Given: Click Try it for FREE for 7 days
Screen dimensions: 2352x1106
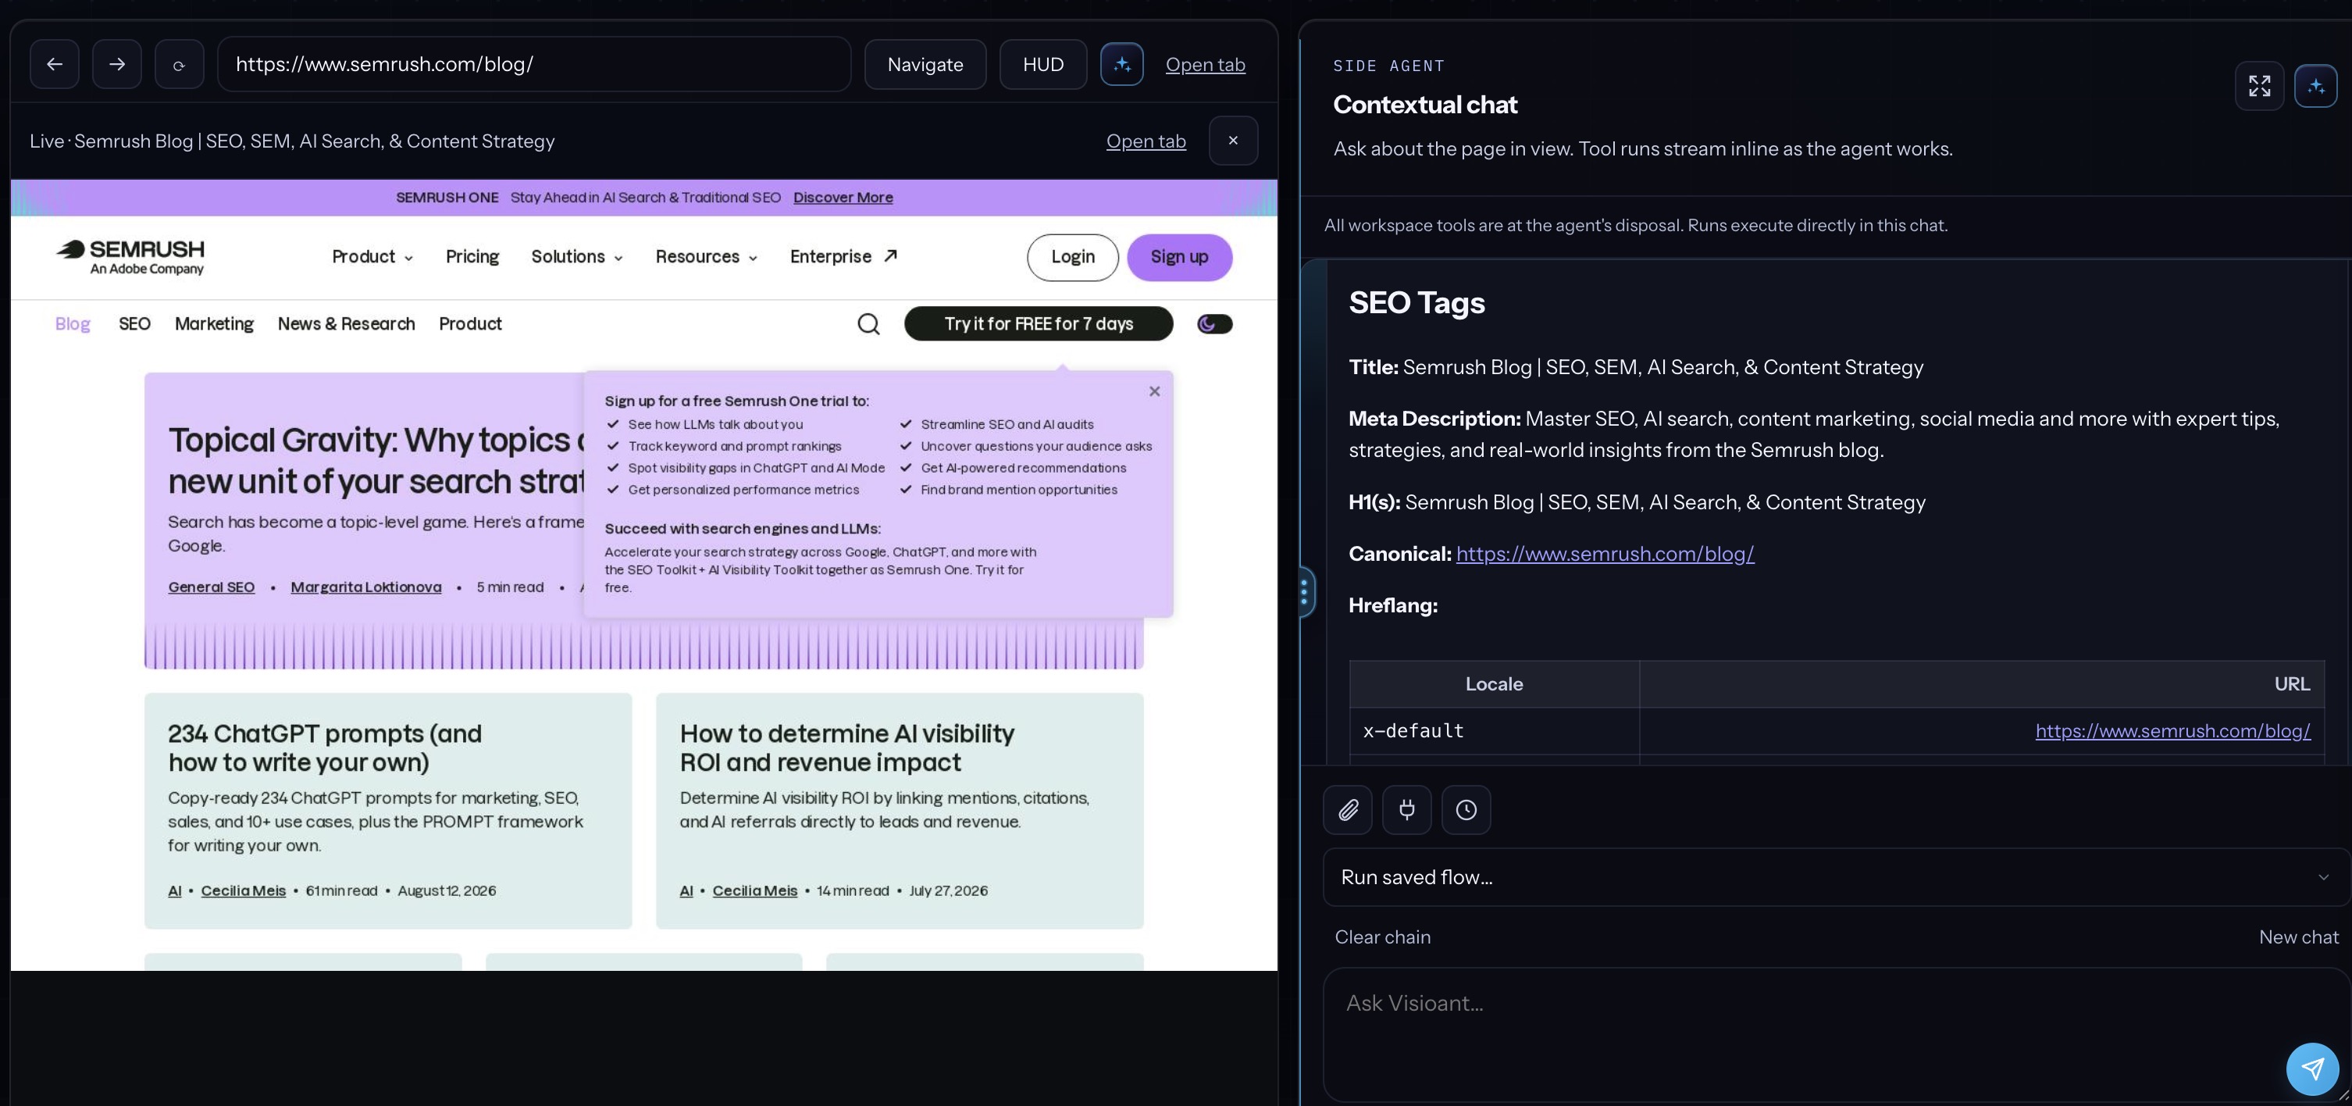Looking at the screenshot, I should [x=1038, y=323].
